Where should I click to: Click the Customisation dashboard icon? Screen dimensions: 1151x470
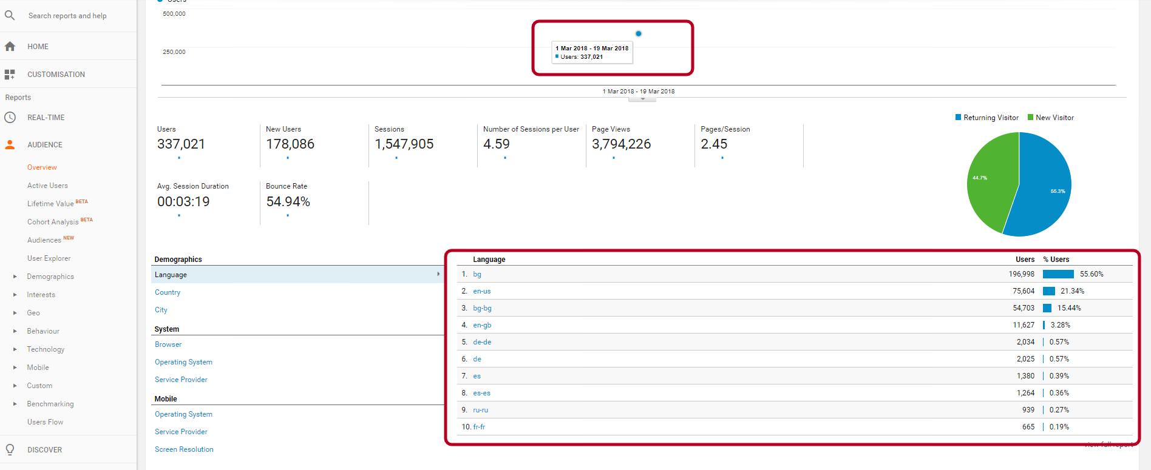10,75
